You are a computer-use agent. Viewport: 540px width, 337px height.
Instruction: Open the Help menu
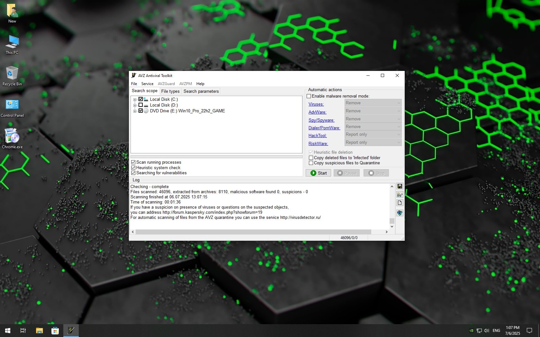click(x=200, y=84)
